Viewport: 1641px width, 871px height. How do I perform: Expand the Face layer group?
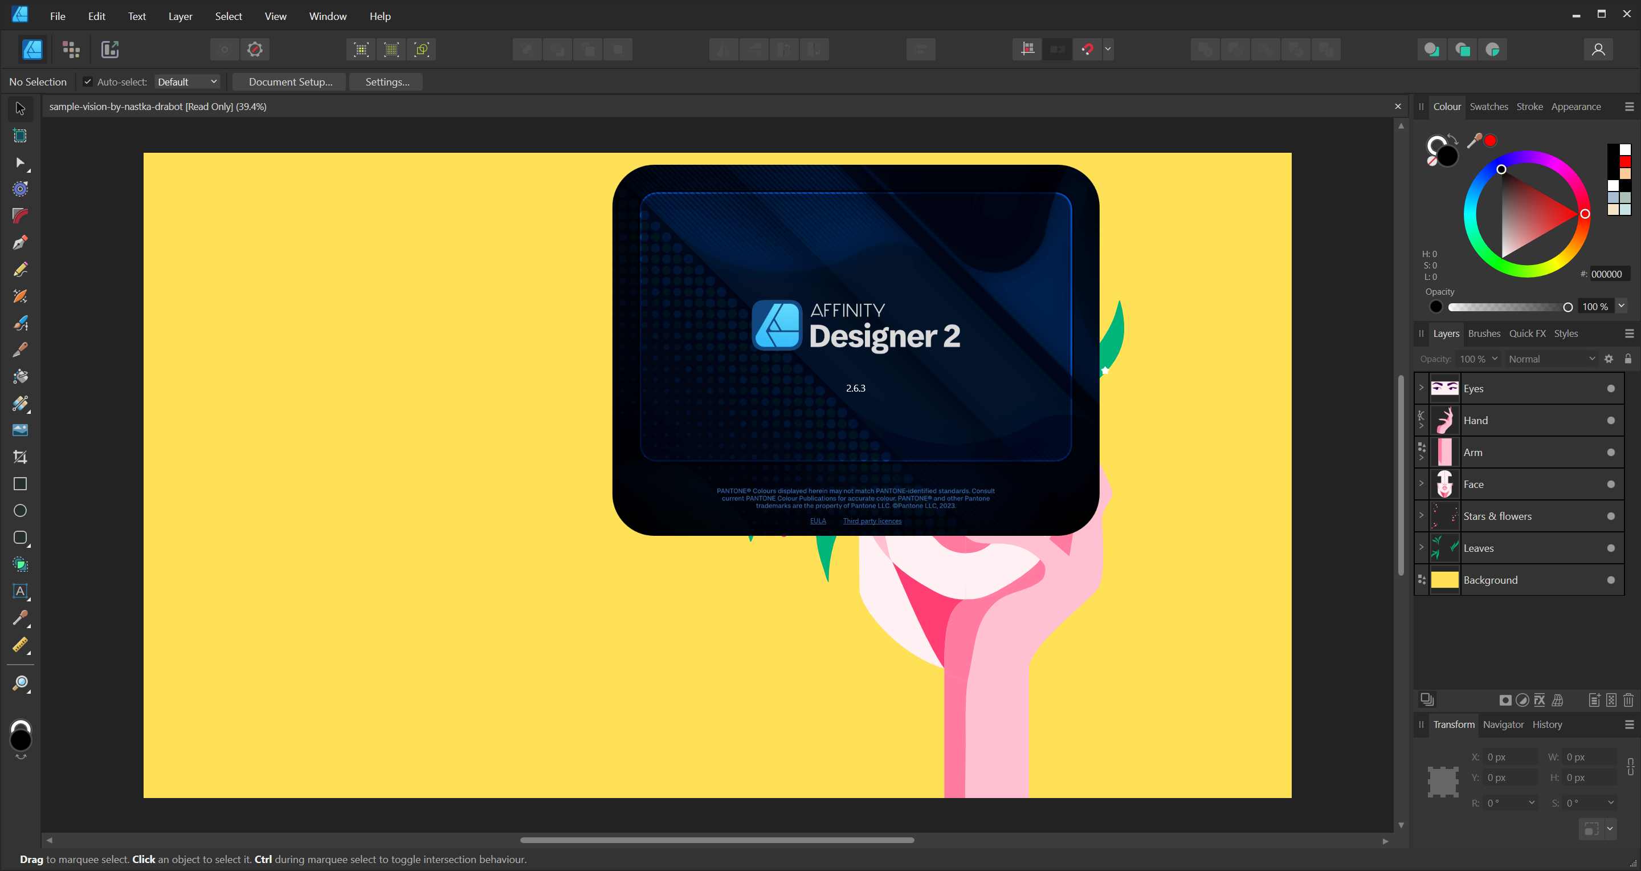click(1420, 483)
